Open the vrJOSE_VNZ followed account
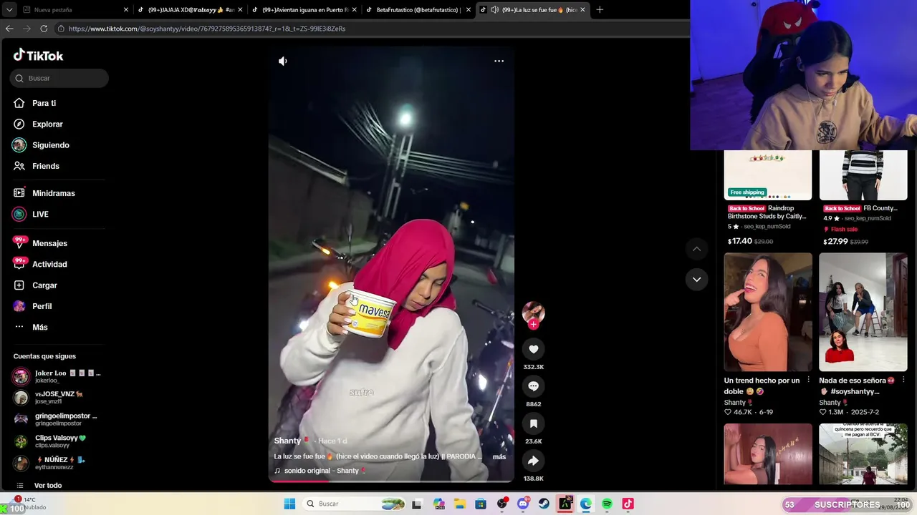Image resolution: width=917 pixels, height=515 pixels. pyautogui.click(x=57, y=398)
